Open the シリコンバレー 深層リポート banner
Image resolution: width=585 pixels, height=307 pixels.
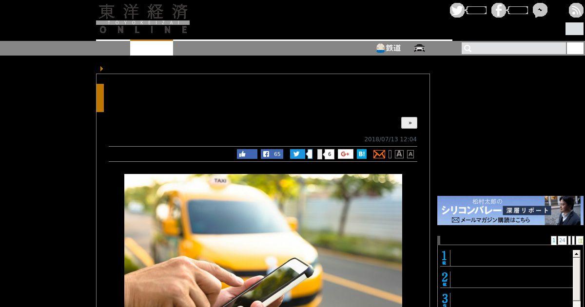click(510, 211)
